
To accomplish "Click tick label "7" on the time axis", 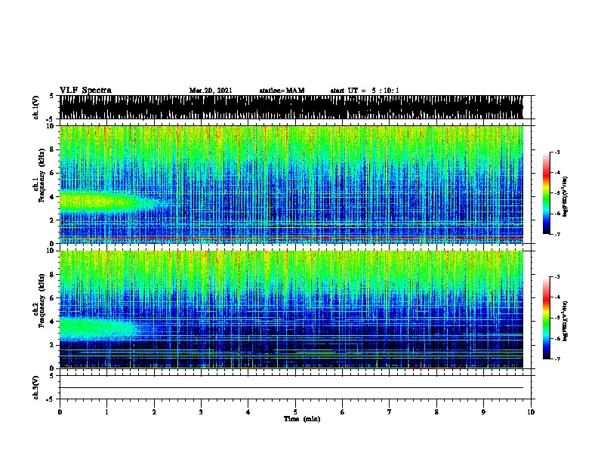I will pos(390,412).
